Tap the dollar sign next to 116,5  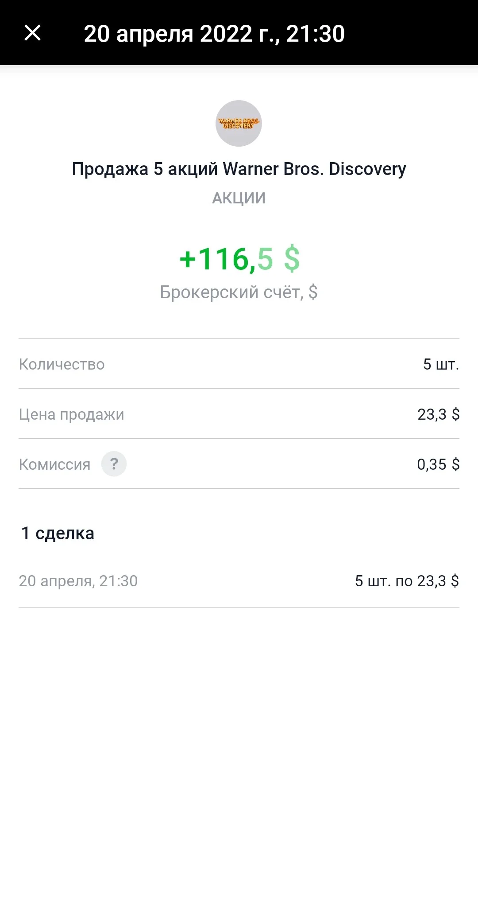(x=292, y=259)
